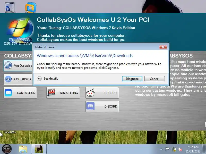Screen dimensions: 206x154
Task: Click the CONTACT US button
Action: tap(20, 93)
